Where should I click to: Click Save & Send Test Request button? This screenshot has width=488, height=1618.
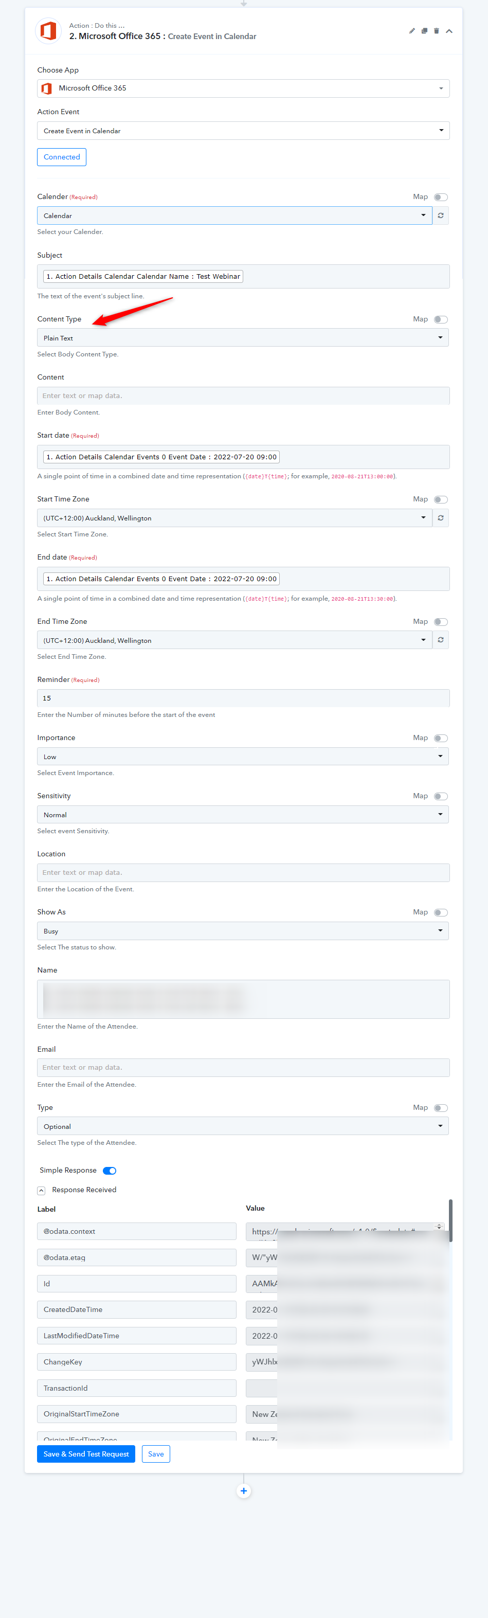86,1454
